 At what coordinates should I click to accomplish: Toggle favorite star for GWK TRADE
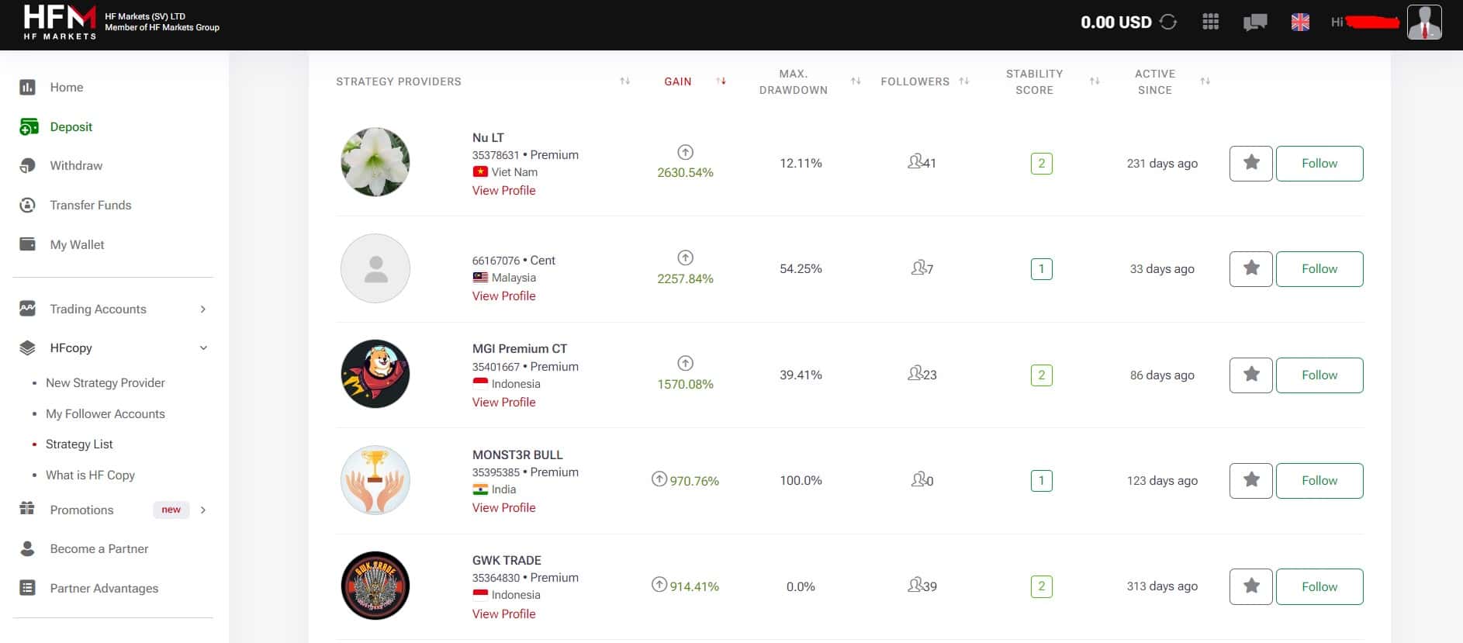(x=1251, y=586)
